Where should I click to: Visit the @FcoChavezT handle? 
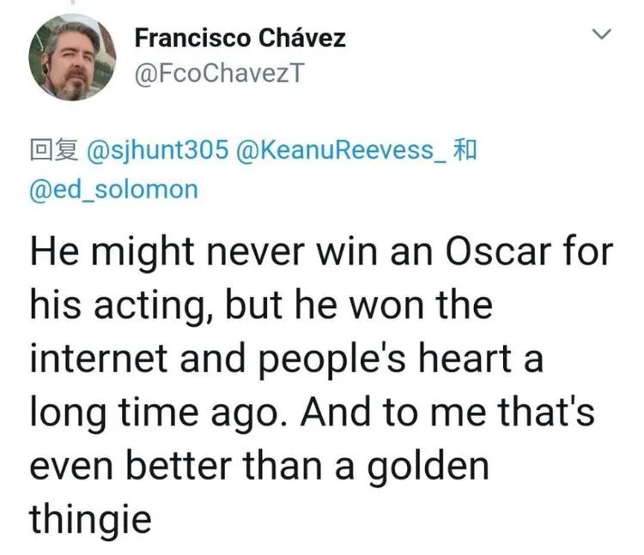(x=218, y=75)
